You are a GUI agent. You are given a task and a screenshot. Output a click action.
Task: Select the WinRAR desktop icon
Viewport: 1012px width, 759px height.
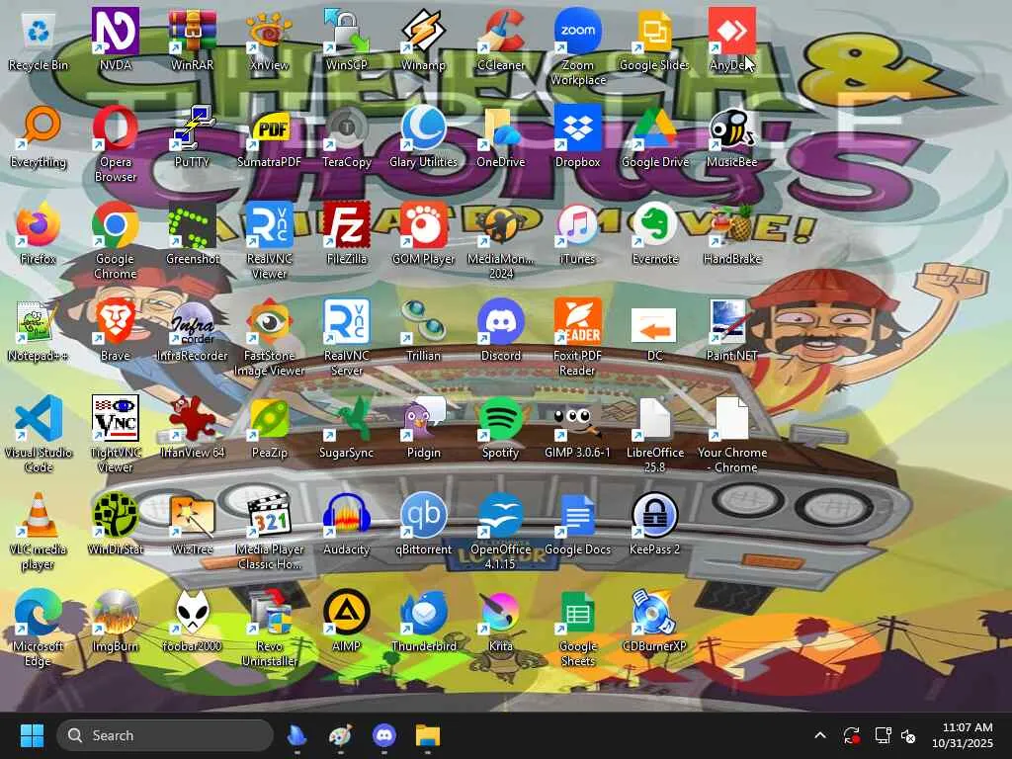pyautogui.click(x=193, y=31)
